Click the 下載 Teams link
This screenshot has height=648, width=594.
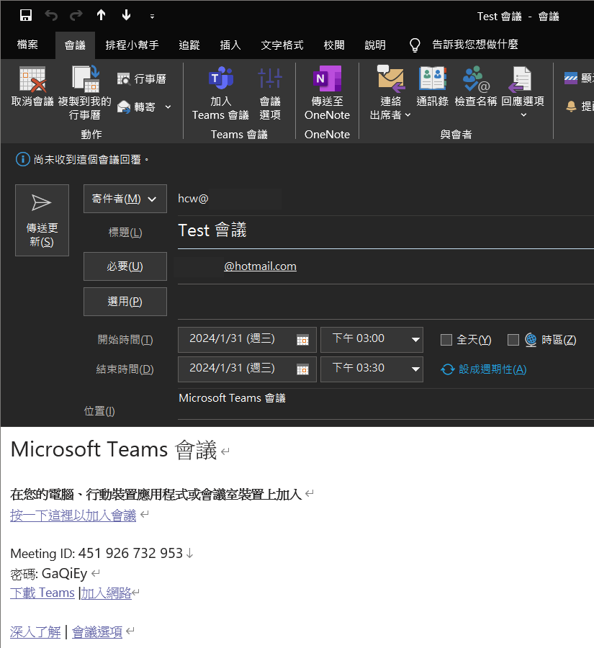(42, 593)
